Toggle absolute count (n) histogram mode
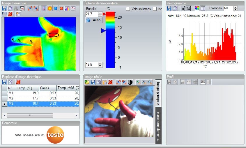 click(183, 8)
